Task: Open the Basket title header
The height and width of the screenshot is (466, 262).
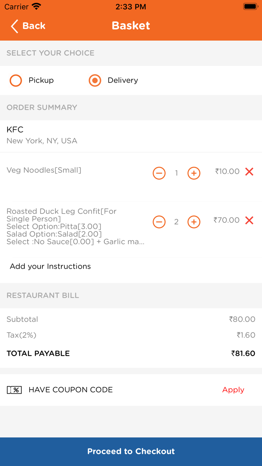Action: pyautogui.click(x=131, y=25)
